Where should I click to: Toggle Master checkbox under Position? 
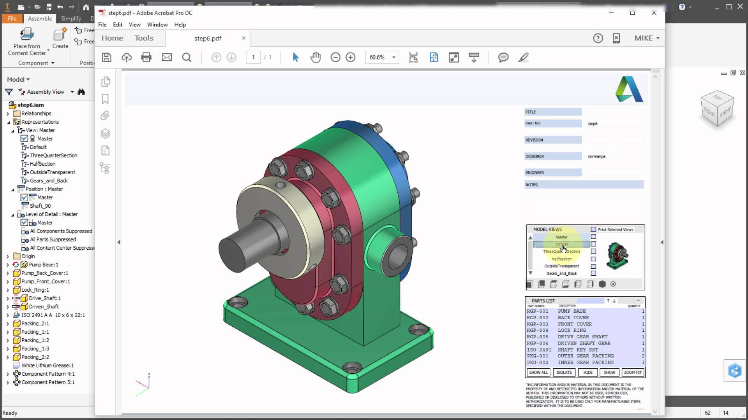24,198
